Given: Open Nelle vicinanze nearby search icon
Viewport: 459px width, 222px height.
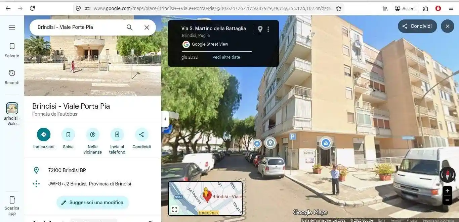Looking at the screenshot, I should 92,134.
